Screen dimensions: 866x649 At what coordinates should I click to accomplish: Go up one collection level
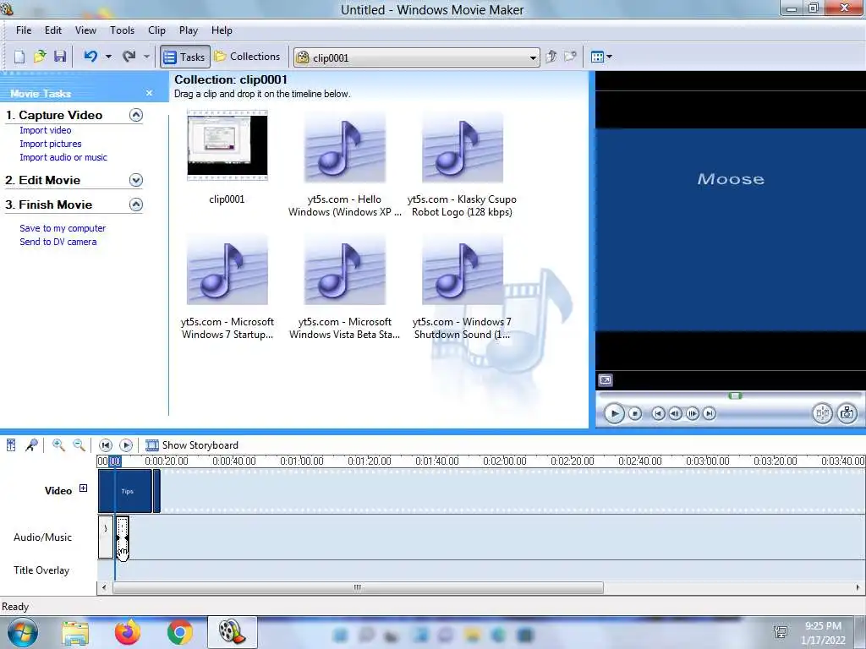pyautogui.click(x=551, y=57)
